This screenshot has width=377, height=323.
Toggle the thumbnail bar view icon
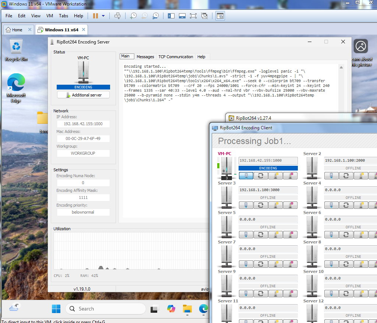[182, 16]
